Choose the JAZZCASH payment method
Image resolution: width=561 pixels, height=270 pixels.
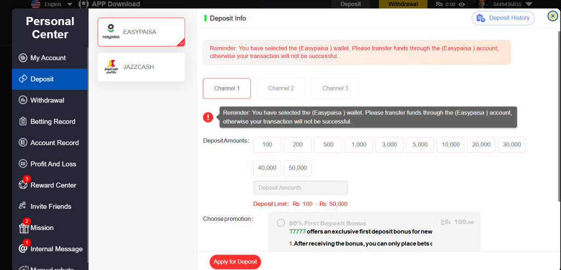coord(141,67)
